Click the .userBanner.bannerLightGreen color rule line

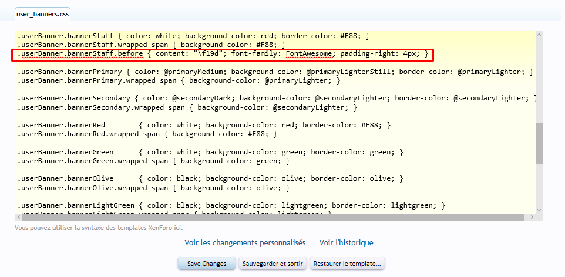(x=231, y=205)
